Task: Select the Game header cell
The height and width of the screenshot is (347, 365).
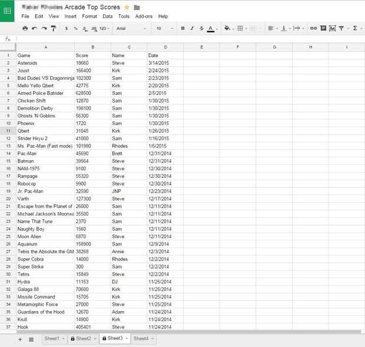Action: (45, 55)
